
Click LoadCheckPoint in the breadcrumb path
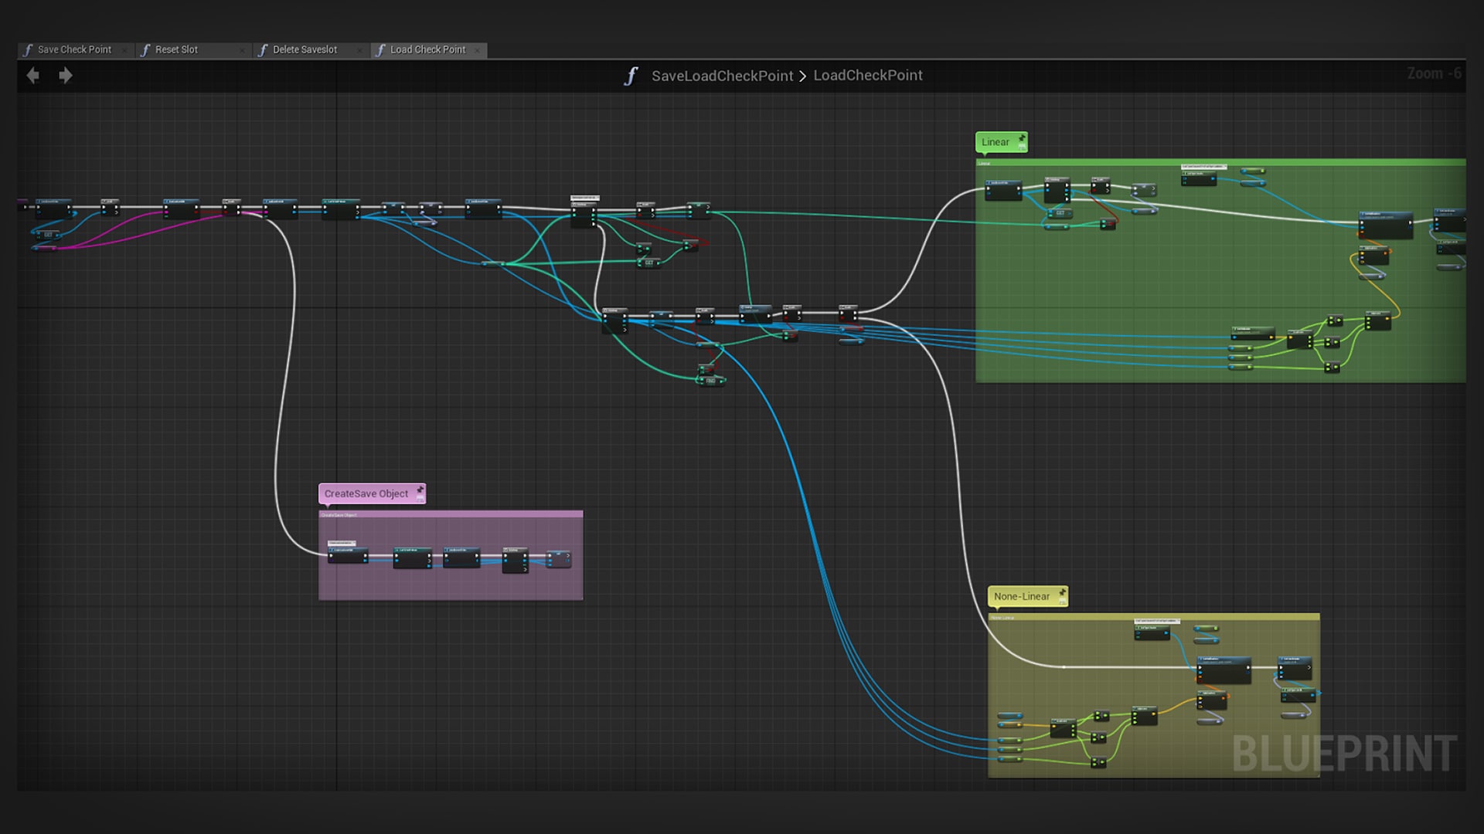click(869, 76)
